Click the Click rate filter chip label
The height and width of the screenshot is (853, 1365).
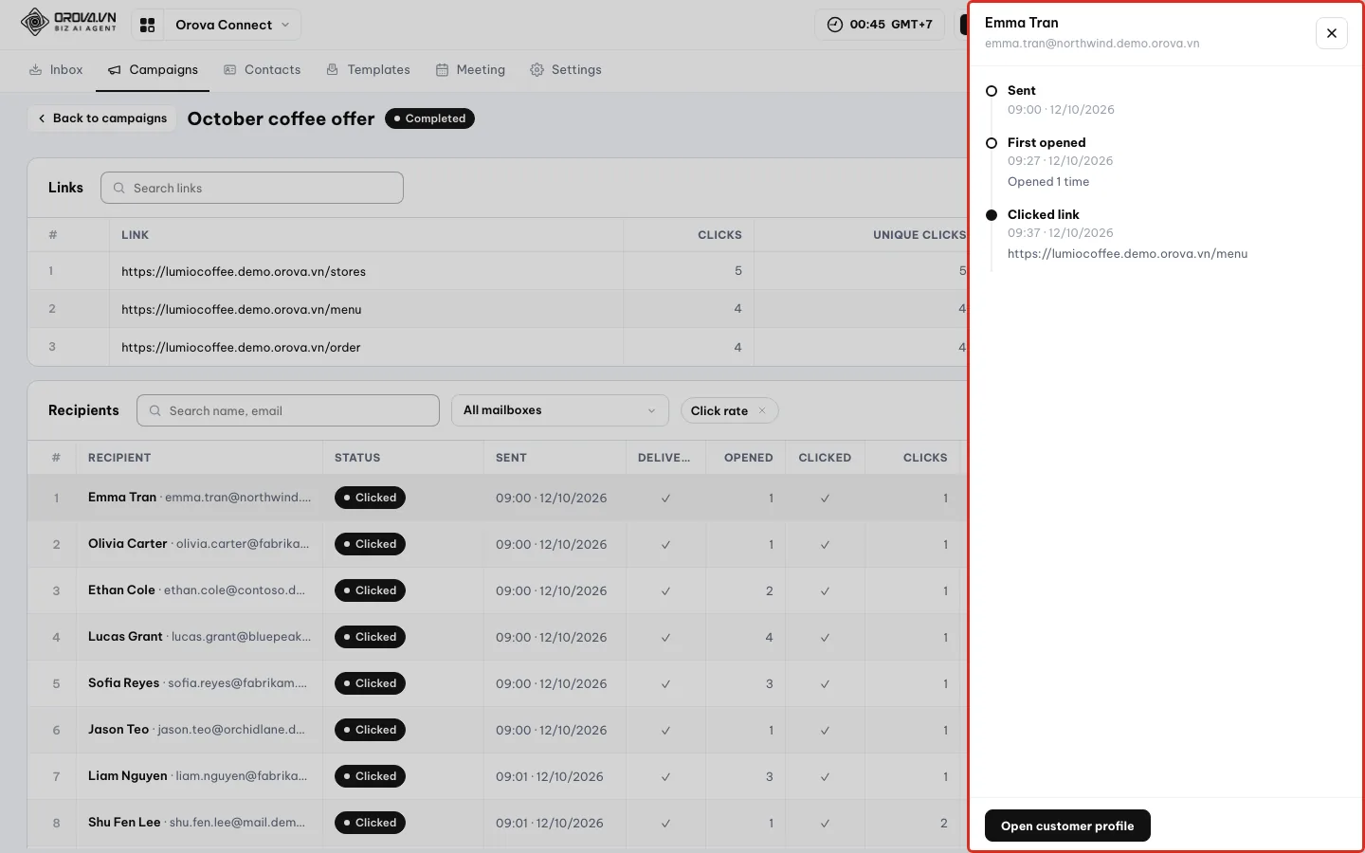tap(719, 410)
